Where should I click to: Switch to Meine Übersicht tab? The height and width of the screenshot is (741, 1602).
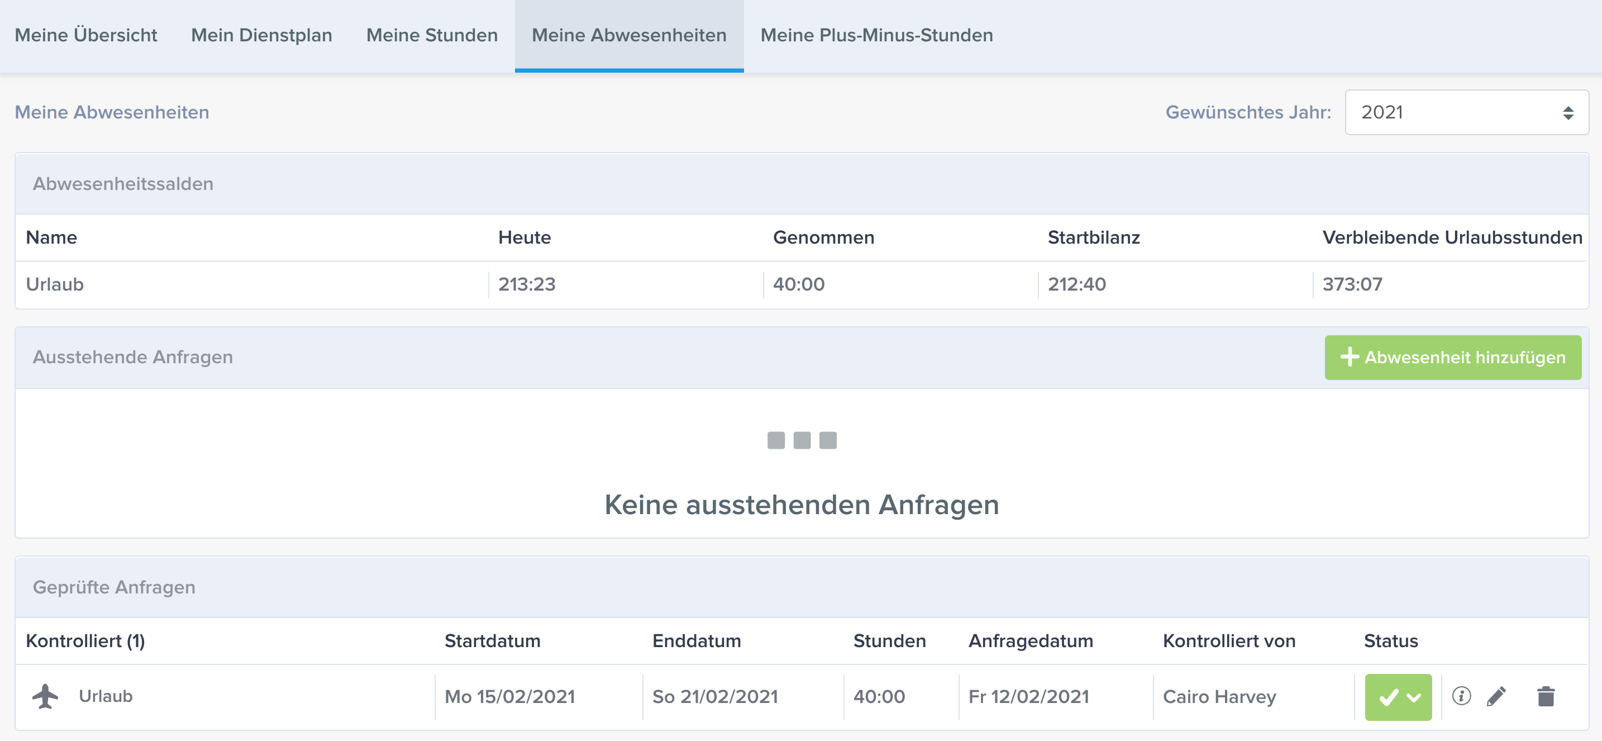(86, 35)
